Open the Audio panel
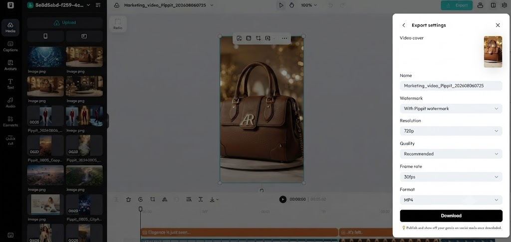 click(10, 103)
